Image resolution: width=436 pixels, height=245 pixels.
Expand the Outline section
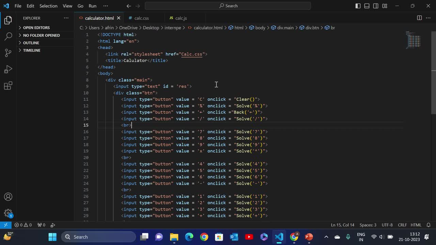tap(31, 43)
